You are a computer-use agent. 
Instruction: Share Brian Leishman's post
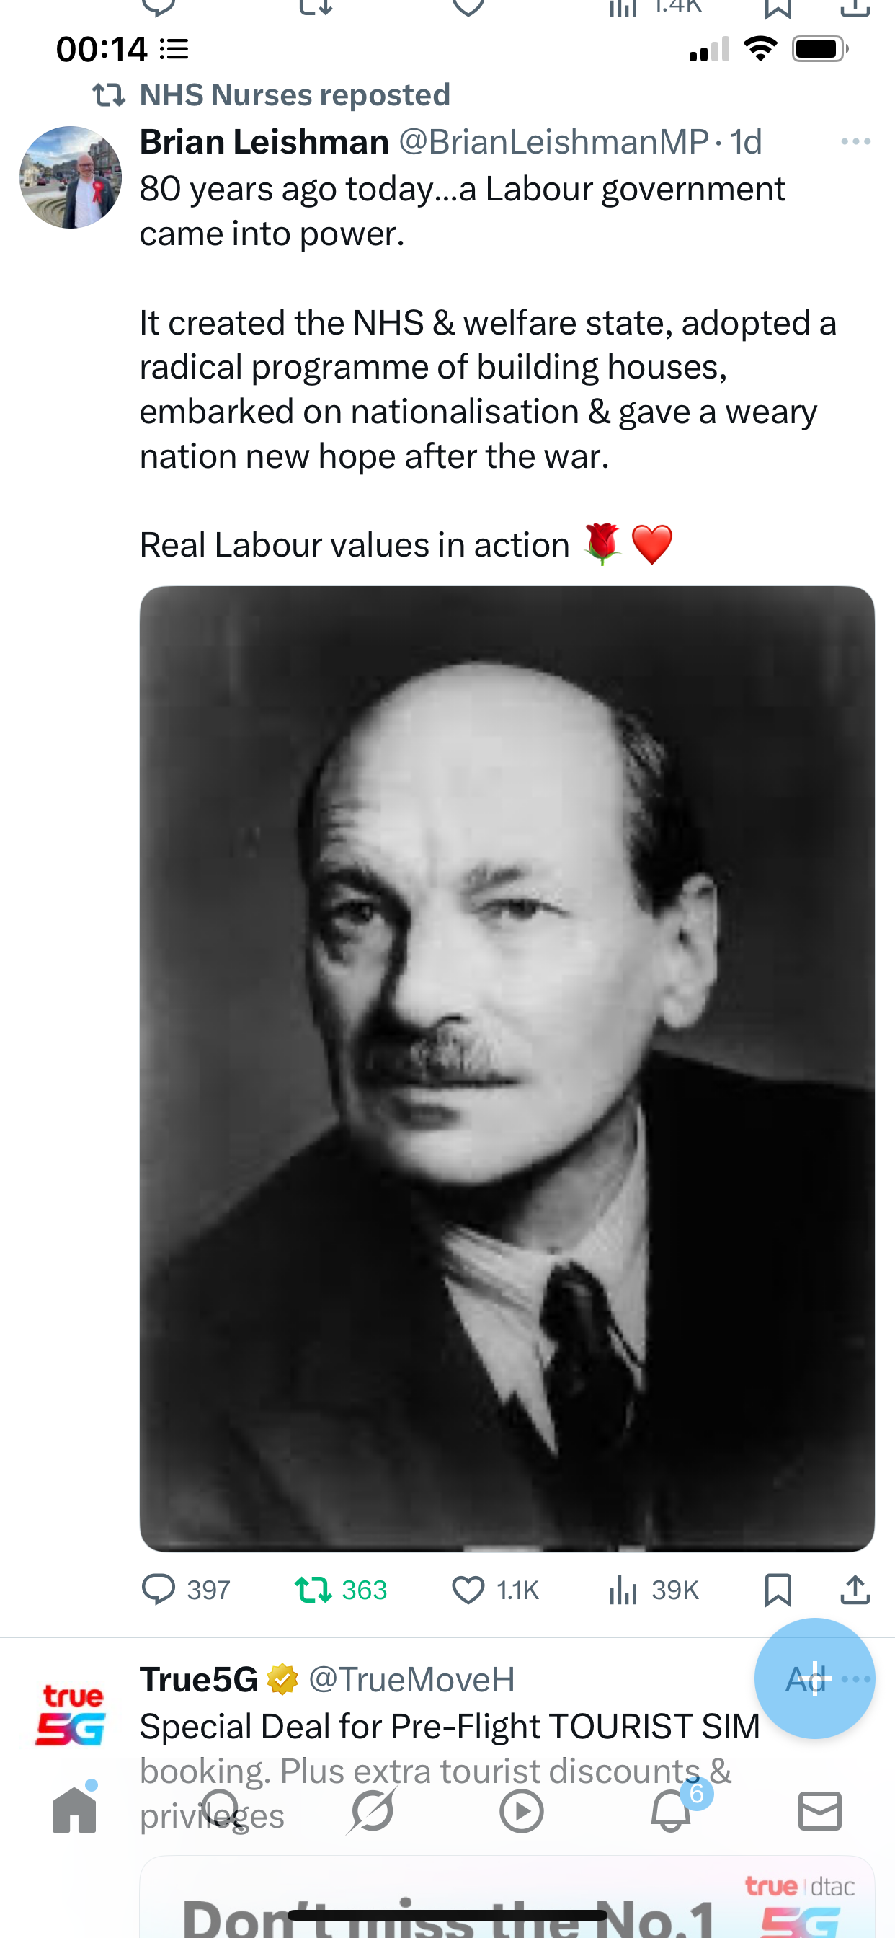[x=855, y=1590]
